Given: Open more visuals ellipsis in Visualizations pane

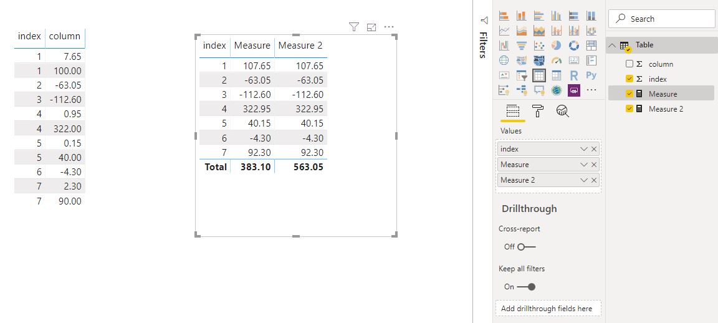Looking at the screenshot, I should pos(591,90).
